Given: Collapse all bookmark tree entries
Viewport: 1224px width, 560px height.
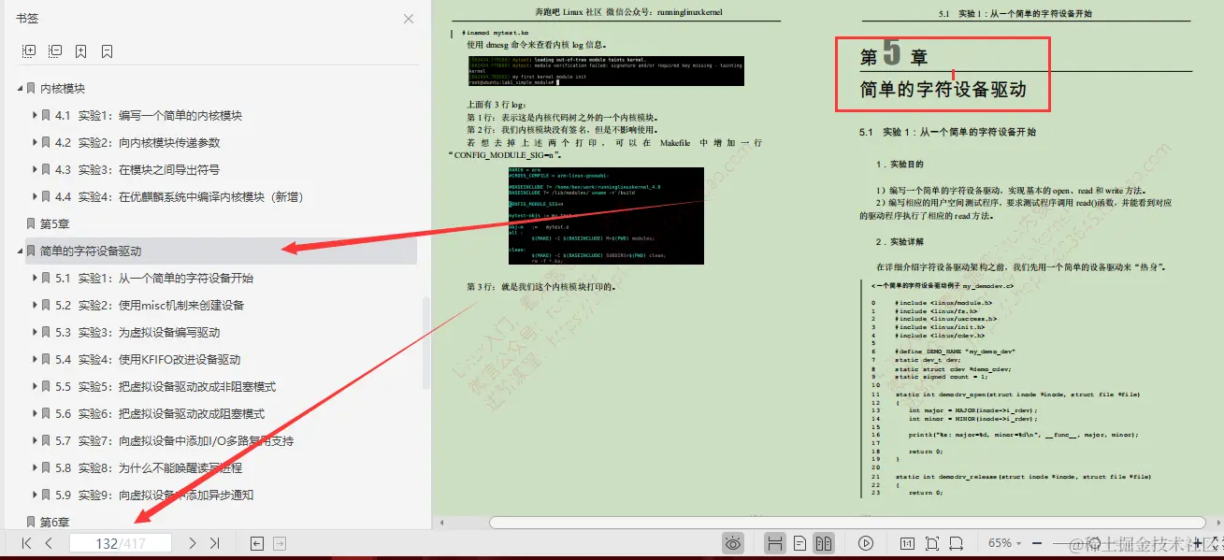Looking at the screenshot, I should [54, 50].
